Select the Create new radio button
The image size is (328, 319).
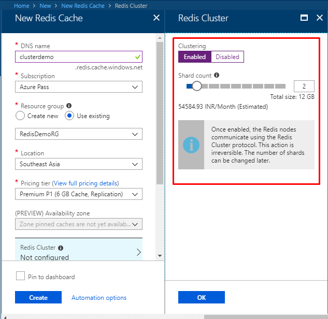20,115
